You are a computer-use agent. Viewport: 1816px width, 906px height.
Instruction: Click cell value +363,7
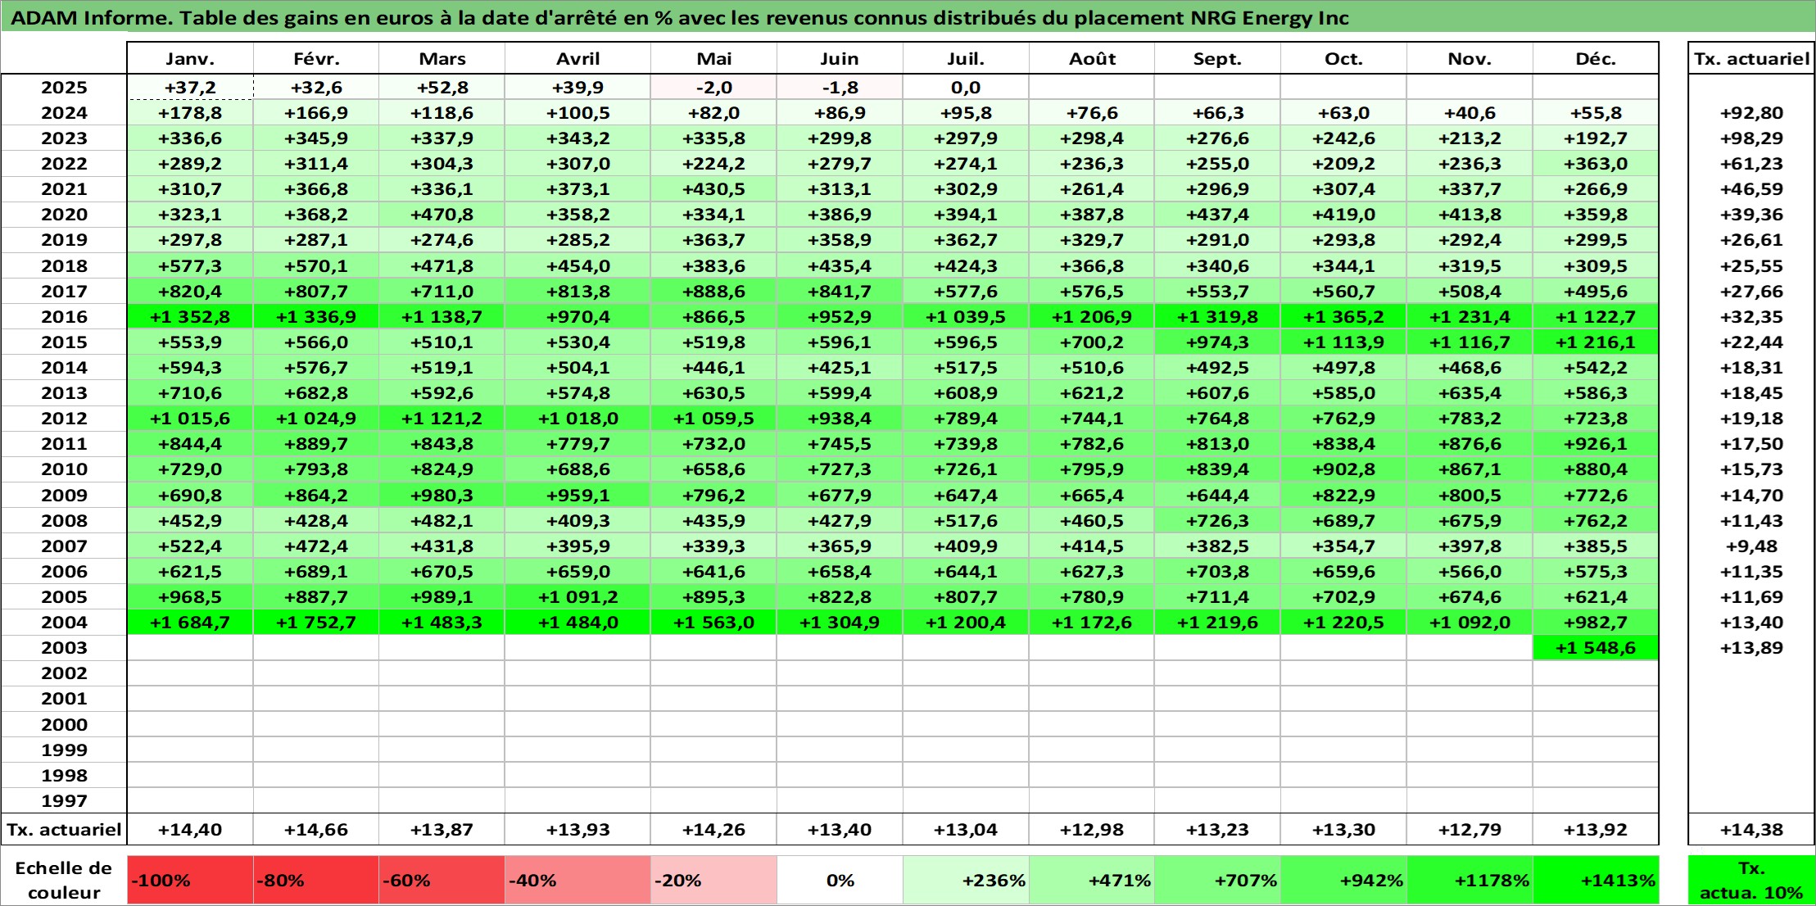click(713, 240)
